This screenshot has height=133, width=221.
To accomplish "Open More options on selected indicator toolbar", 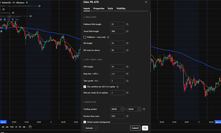I will pos(17,20).
